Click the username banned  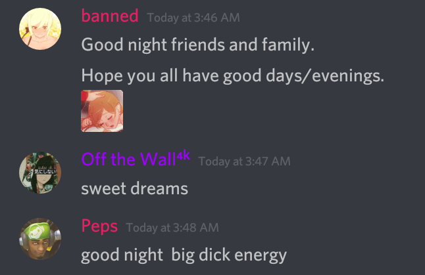coord(110,16)
